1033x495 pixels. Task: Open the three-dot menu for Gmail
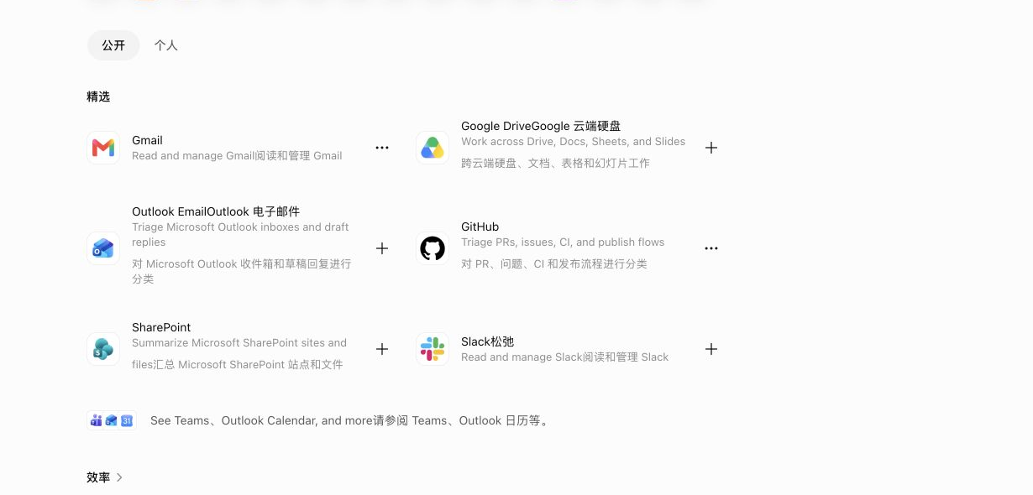point(382,148)
